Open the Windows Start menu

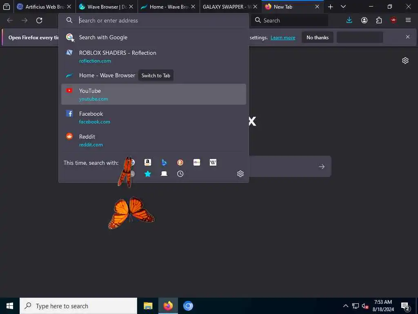10,306
